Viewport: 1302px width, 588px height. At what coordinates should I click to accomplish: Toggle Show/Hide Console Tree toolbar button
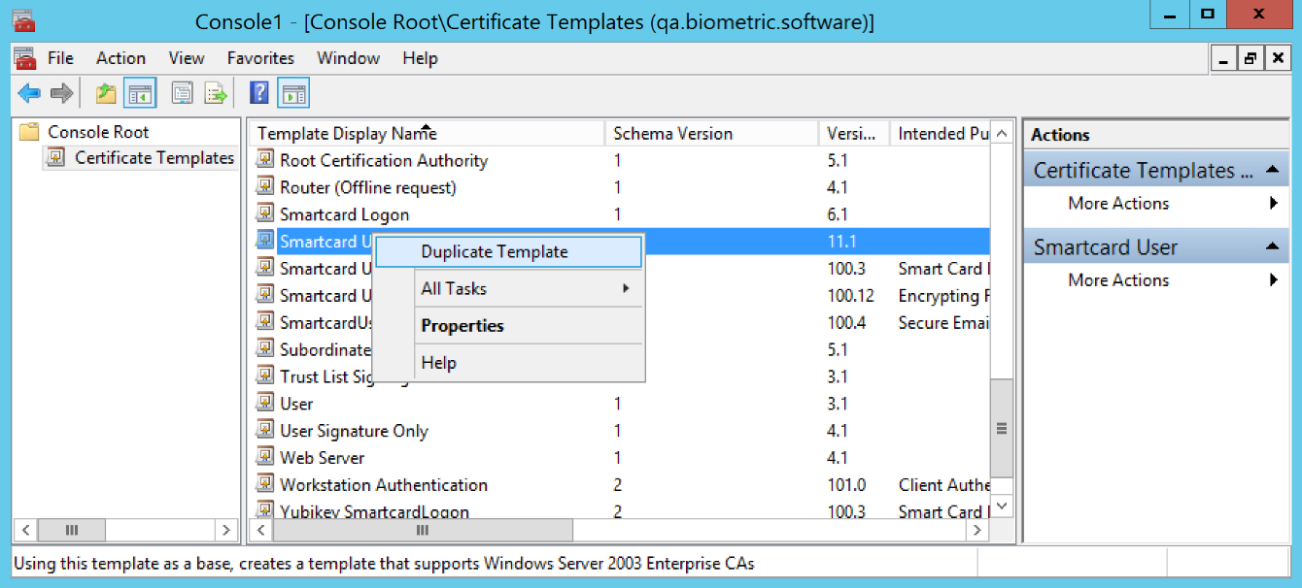[x=140, y=93]
